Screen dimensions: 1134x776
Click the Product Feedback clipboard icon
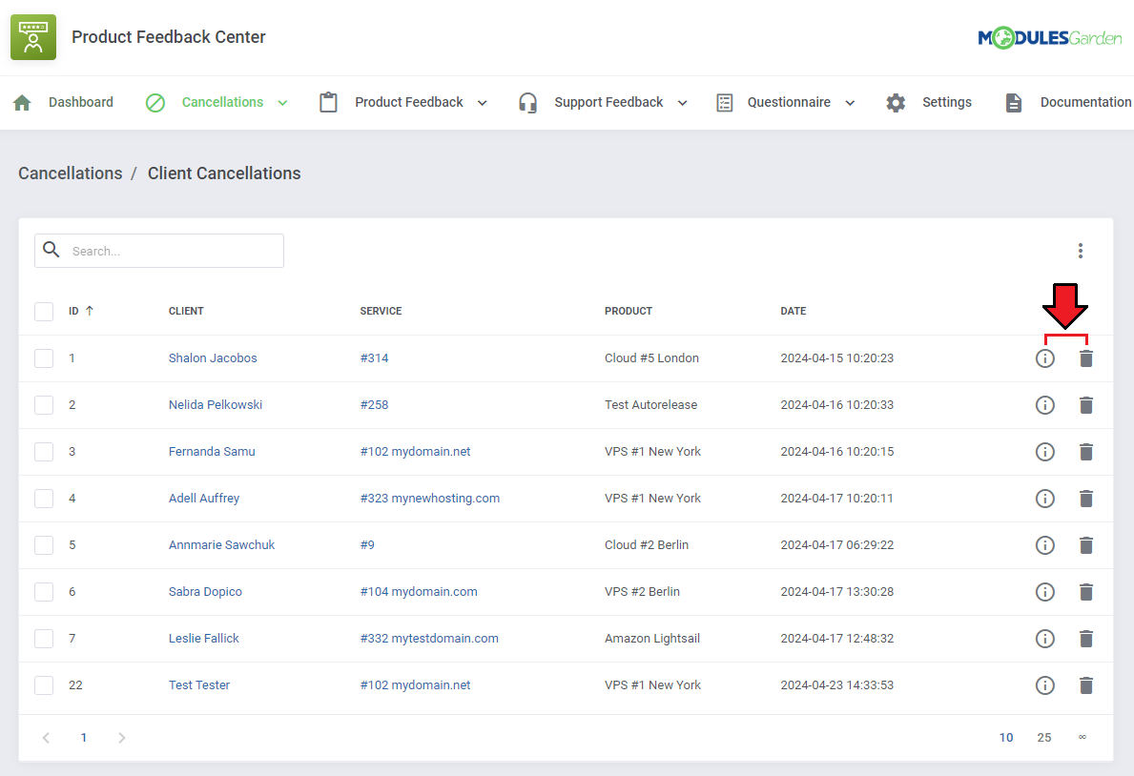[328, 102]
